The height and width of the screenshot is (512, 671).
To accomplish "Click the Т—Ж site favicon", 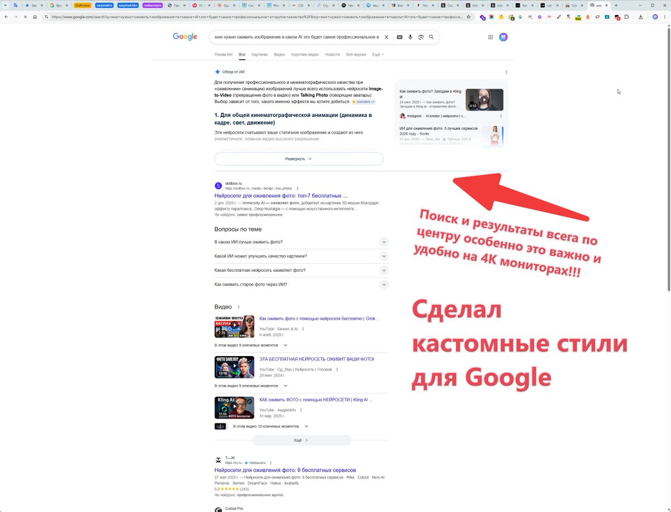I will (218, 460).
